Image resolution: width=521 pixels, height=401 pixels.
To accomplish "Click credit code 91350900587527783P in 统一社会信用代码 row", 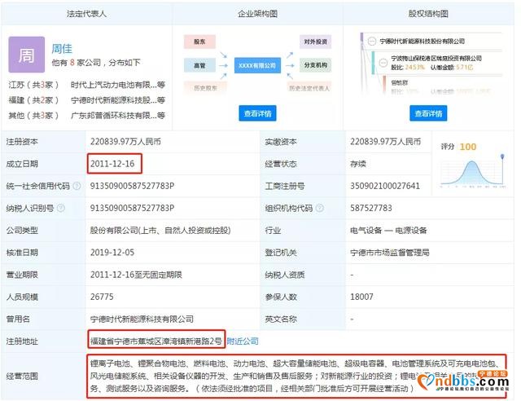I will [132, 186].
